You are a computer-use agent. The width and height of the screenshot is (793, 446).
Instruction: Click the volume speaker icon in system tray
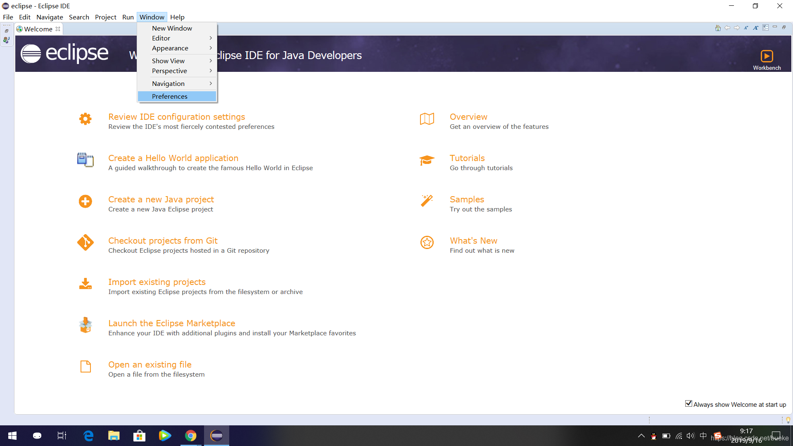pyautogui.click(x=691, y=436)
